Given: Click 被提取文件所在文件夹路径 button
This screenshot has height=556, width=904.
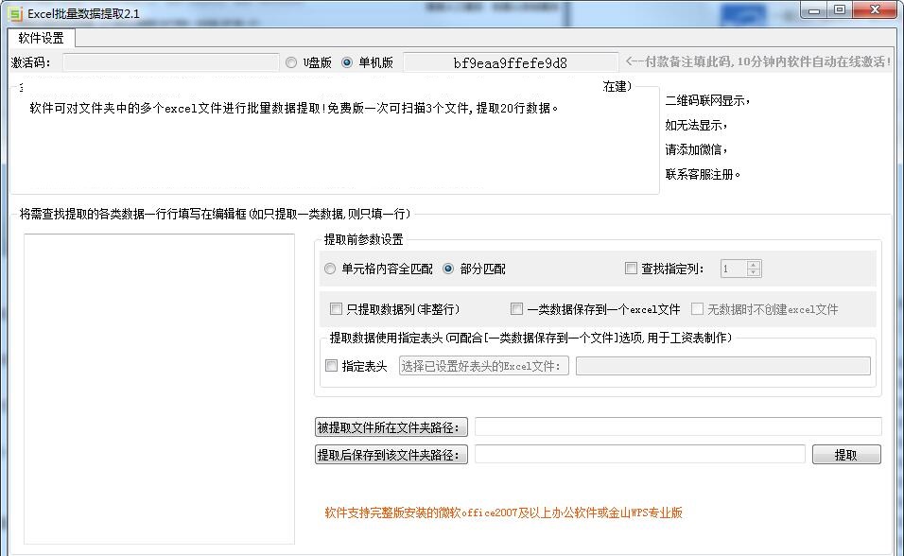Looking at the screenshot, I should tap(391, 427).
